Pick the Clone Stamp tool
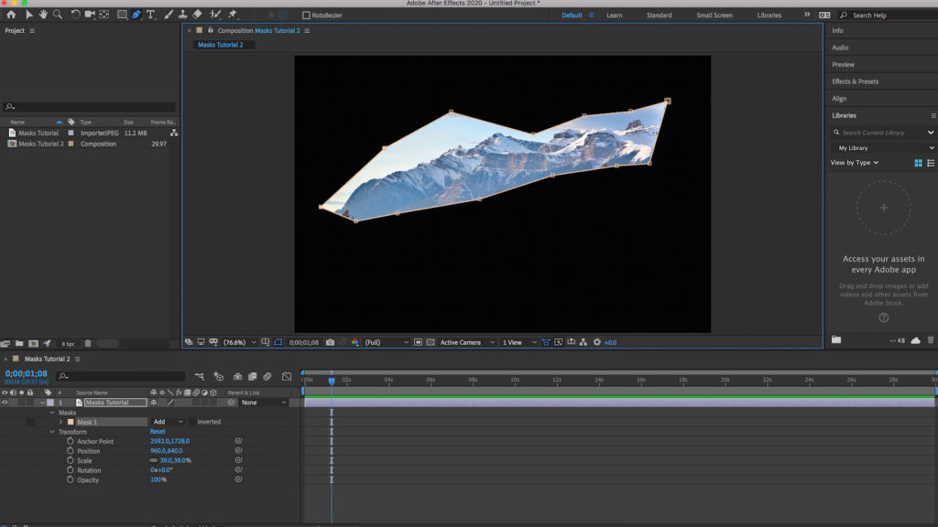Viewport: 938px width, 527px height. 182,15
